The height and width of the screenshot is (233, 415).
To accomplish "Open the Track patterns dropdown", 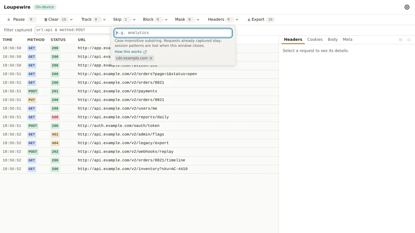I will (x=93, y=19).
